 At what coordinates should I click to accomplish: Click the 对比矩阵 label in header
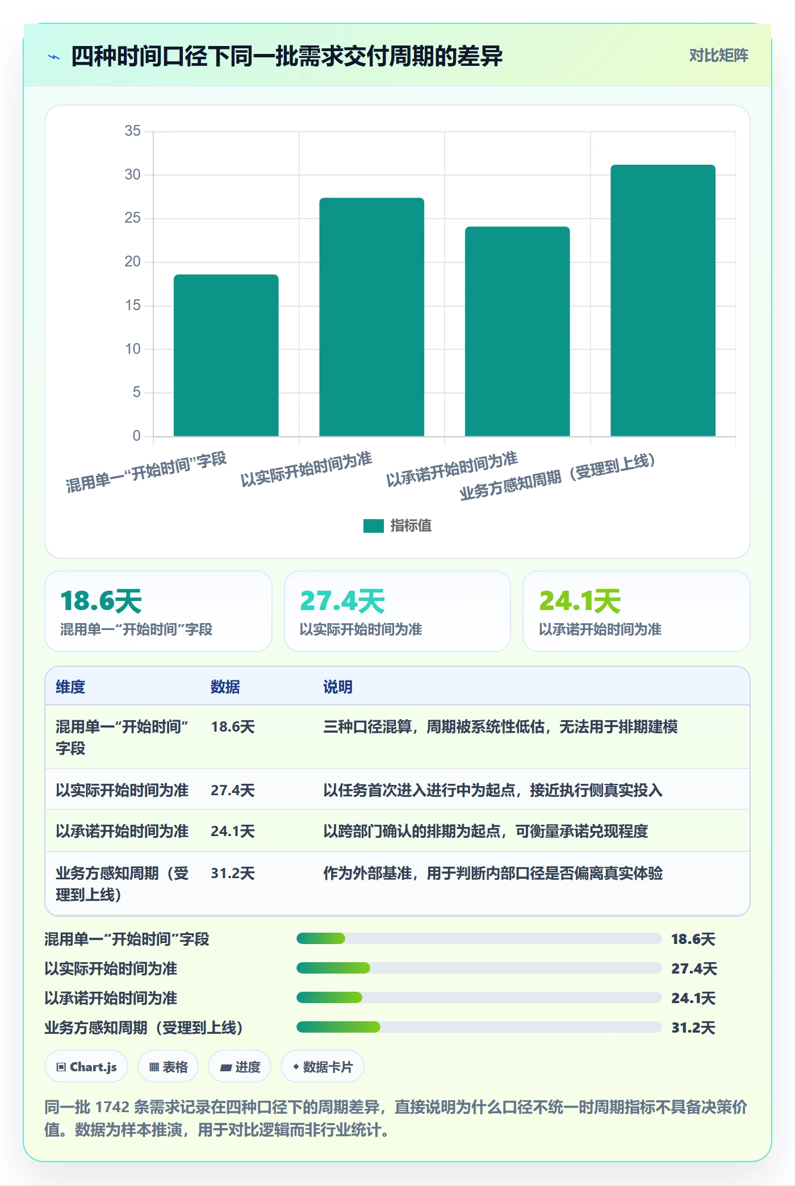tap(718, 56)
